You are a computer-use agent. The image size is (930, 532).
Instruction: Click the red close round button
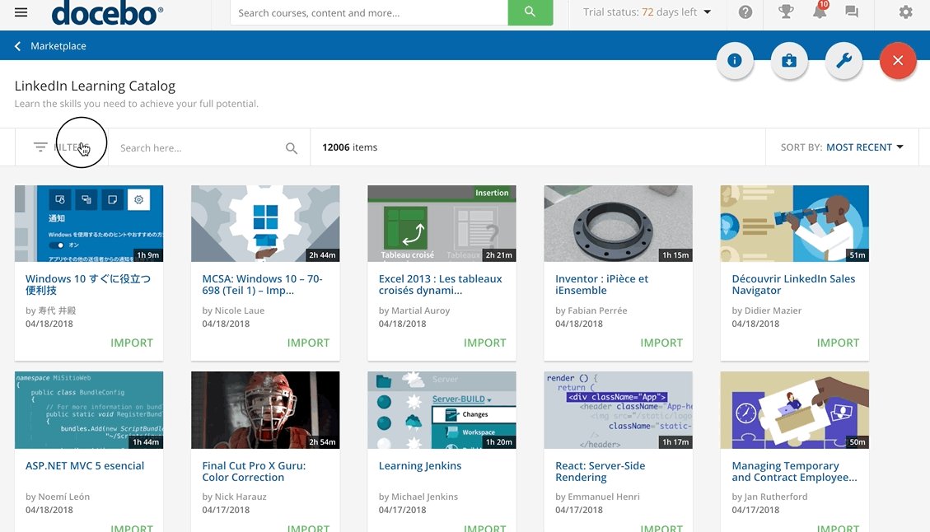coord(898,60)
